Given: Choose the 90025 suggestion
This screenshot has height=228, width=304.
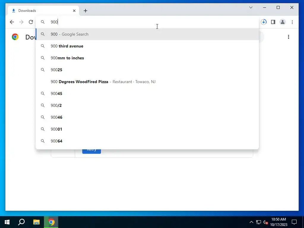Looking at the screenshot, I should tap(147, 70).
